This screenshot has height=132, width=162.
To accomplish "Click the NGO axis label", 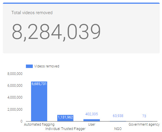I will (x=118, y=129).
